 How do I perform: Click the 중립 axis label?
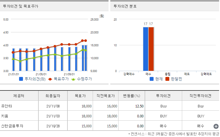(167, 74)
